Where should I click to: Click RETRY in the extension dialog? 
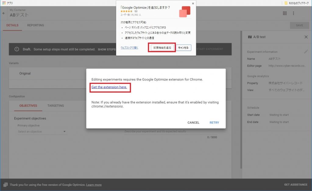click(214, 123)
